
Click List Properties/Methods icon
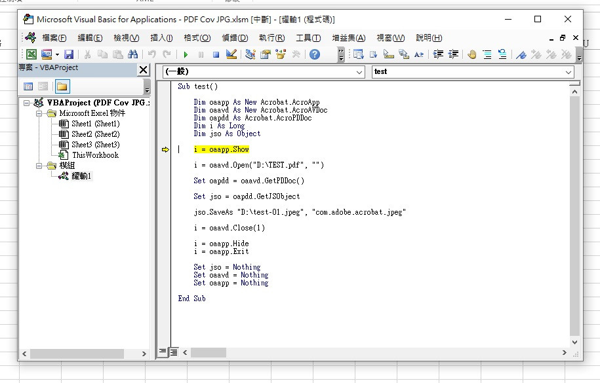coord(359,54)
